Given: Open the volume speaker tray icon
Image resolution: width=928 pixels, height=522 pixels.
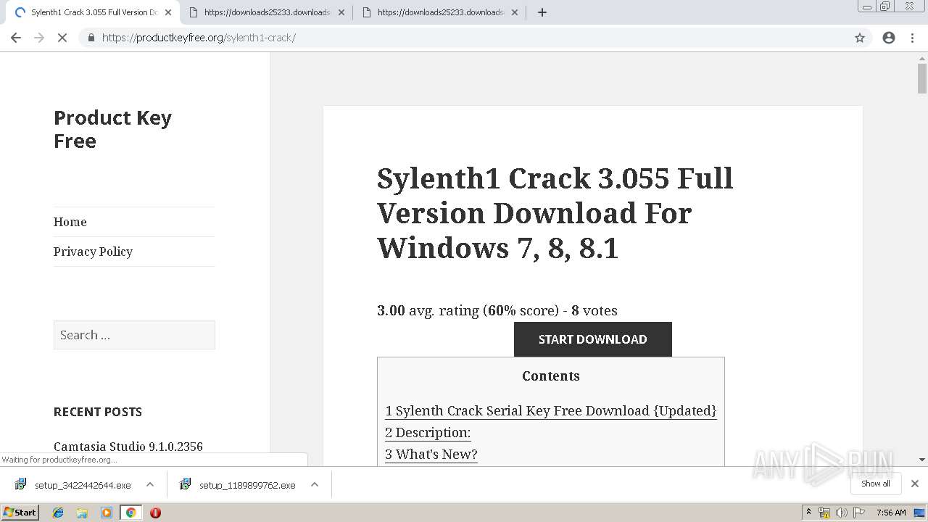Looking at the screenshot, I should coord(842,513).
